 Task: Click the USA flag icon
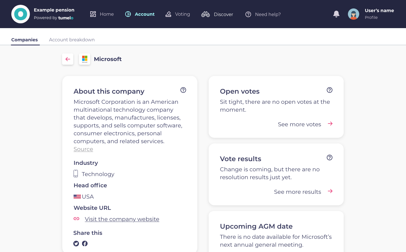(x=77, y=197)
